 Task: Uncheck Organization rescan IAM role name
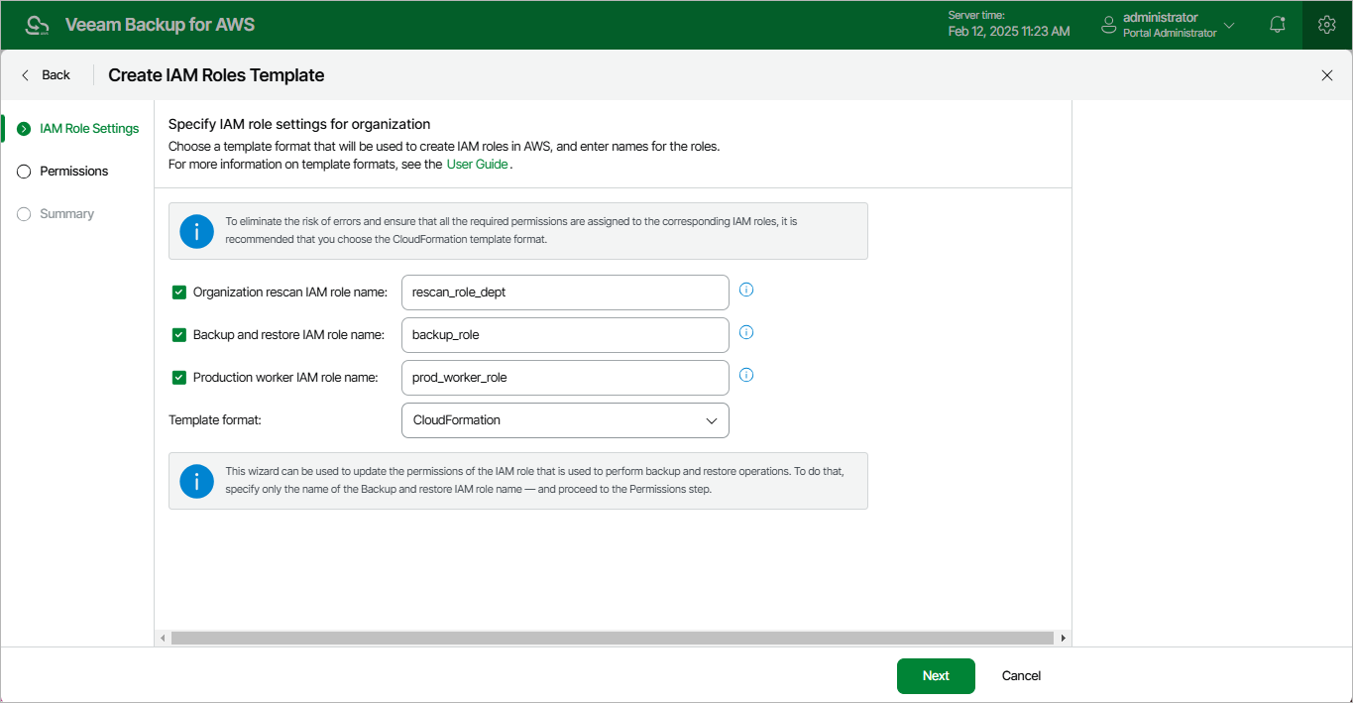(179, 292)
